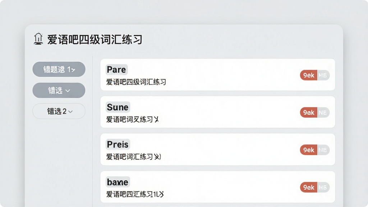Click the lamp logo icon beside the title
This screenshot has height=207, width=368.
click(x=38, y=39)
